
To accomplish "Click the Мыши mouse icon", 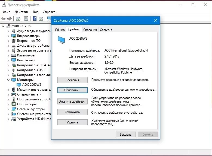I will tap(14, 90).
